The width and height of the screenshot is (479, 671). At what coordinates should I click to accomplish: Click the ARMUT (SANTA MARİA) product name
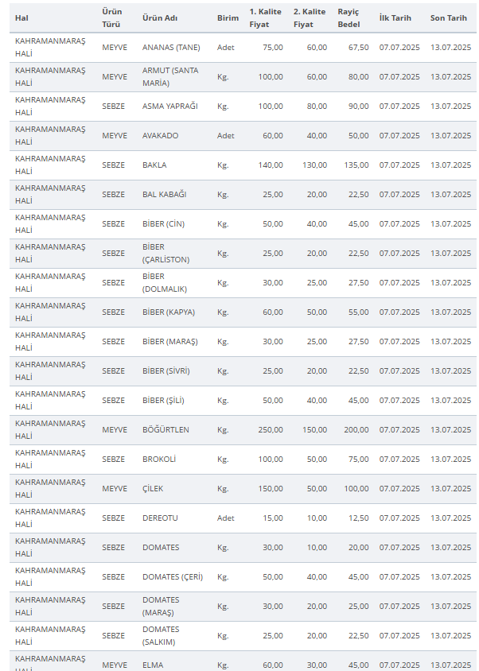click(170, 77)
